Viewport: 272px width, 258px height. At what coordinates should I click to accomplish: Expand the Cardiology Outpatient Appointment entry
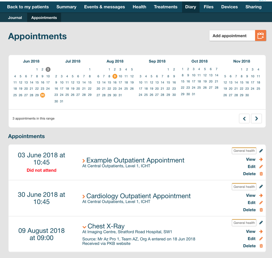click(85, 196)
